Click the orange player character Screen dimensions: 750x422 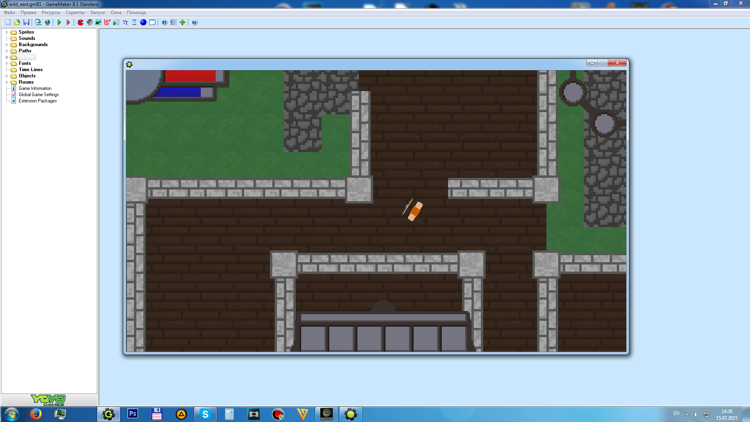[x=414, y=211]
